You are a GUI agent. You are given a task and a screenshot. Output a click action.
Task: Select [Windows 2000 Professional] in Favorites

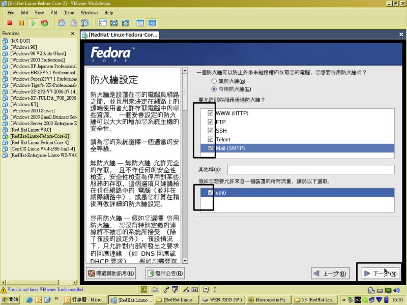(38, 60)
